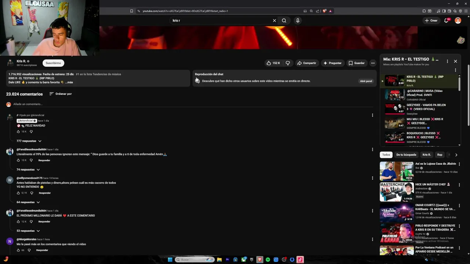This screenshot has height=264, width=470.
Task: Open Mix playlist header three-dot menu
Action: click(447, 61)
